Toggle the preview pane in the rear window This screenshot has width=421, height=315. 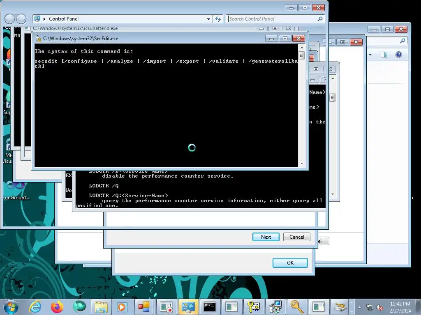[x=384, y=55]
